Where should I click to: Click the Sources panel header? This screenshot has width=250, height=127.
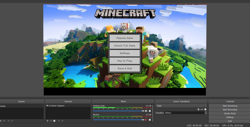[68, 101]
